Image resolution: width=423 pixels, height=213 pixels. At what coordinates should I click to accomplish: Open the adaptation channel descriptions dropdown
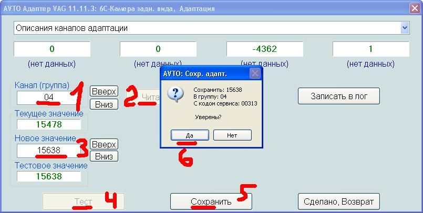point(211,28)
